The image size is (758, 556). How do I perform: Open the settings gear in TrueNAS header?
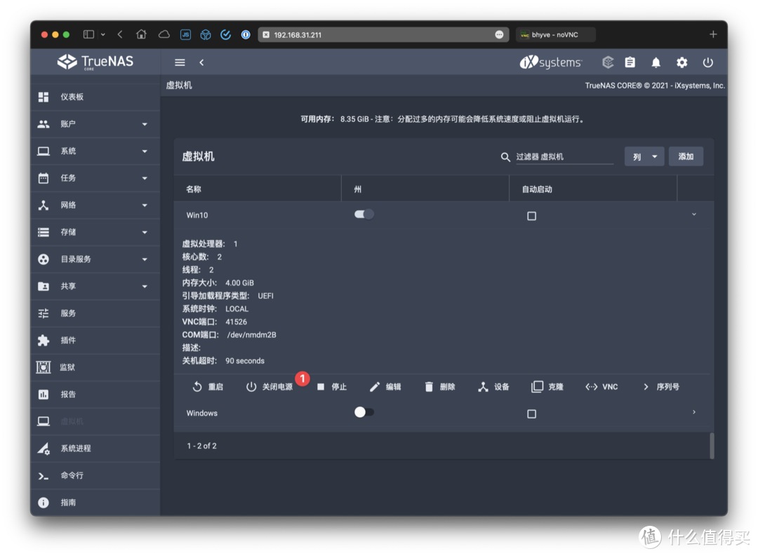point(681,62)
